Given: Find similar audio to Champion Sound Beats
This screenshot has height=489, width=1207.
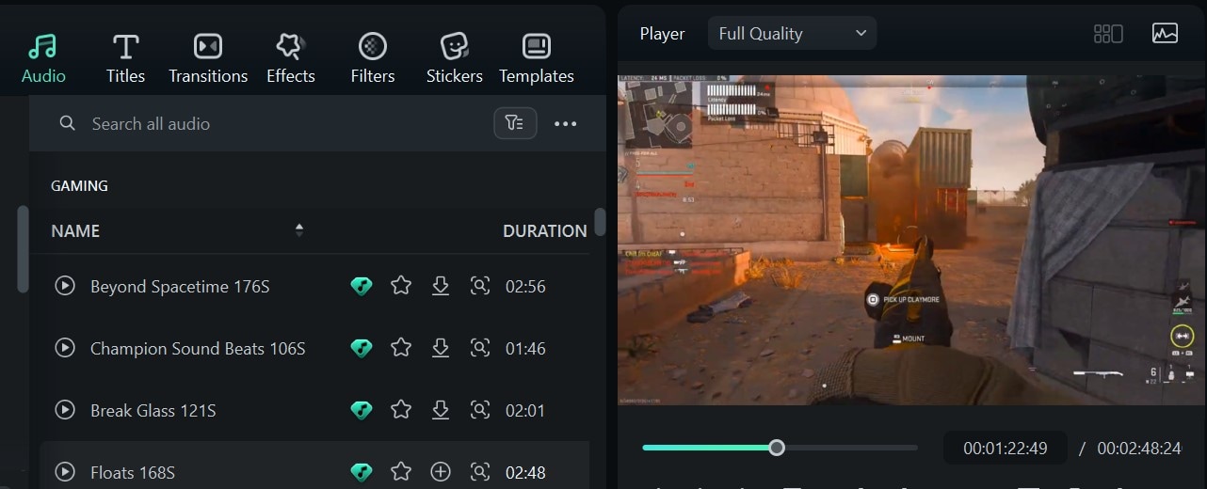Looking at the screenshot, I should point(480,347).
